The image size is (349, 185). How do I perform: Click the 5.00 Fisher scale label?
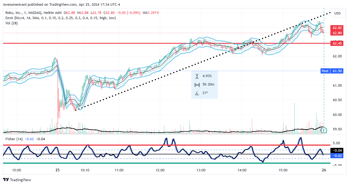pyautogui.click(x=336, y=143)
